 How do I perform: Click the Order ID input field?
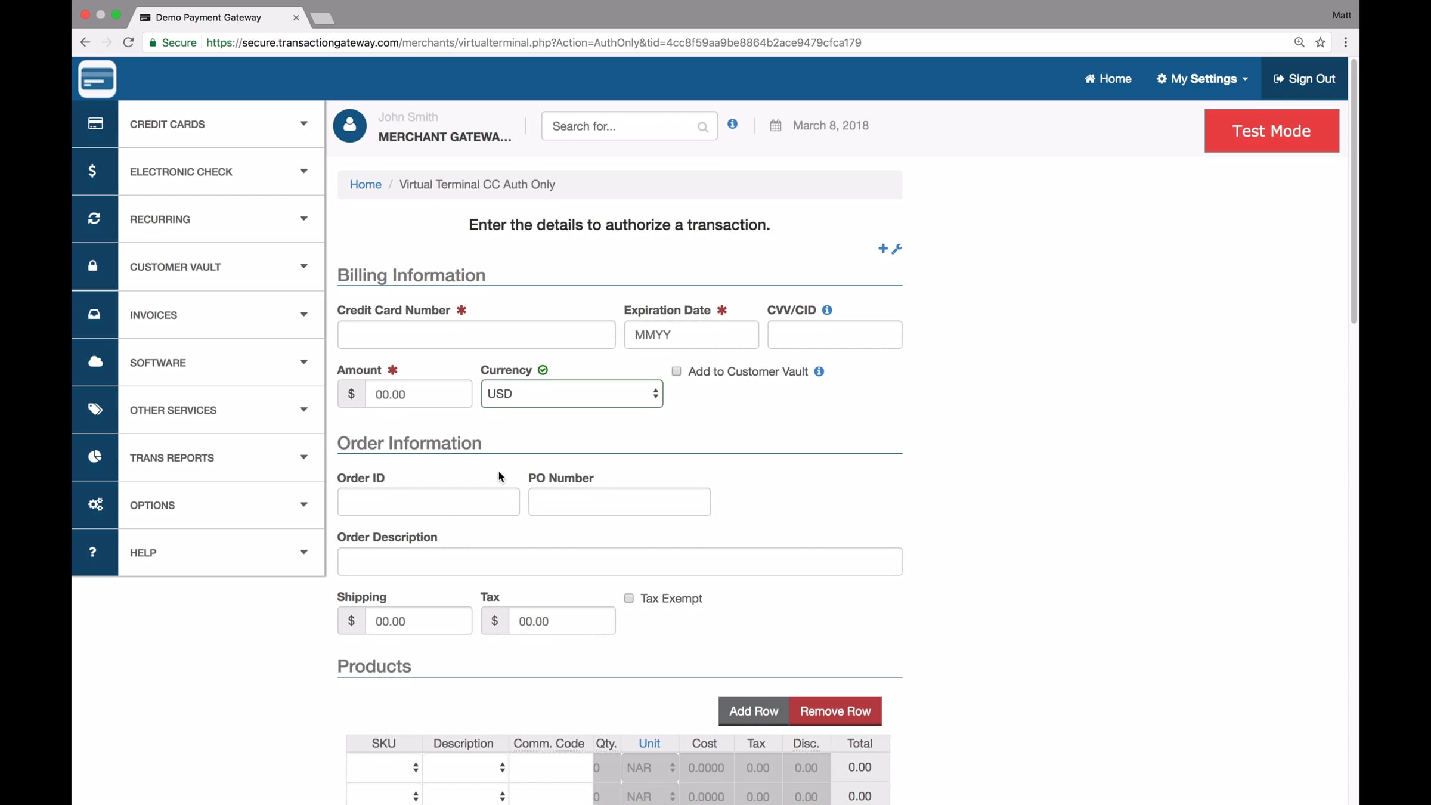tap(429, 502)
